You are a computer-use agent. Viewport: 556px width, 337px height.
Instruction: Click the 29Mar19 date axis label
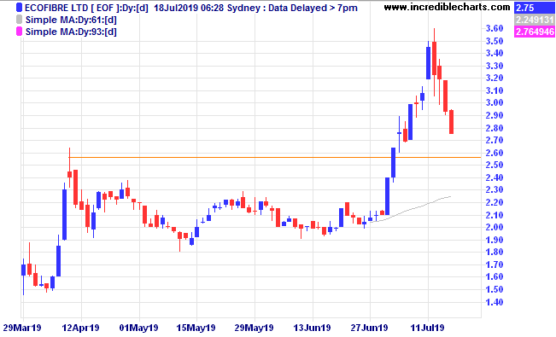point(22,328)
